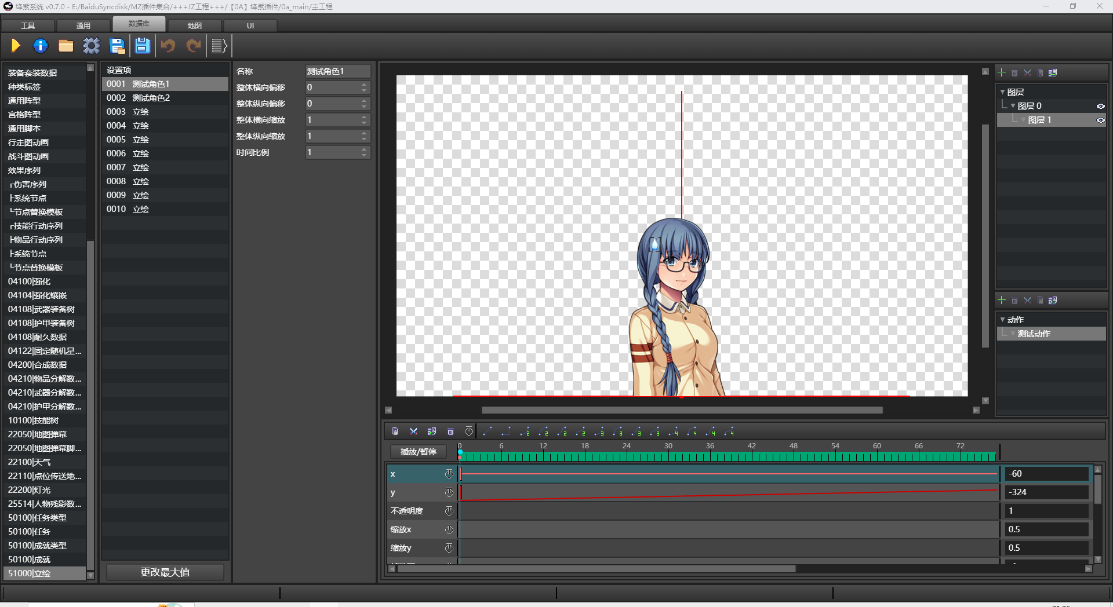Click the list panel icon in the toolbar

click(219, 46)
